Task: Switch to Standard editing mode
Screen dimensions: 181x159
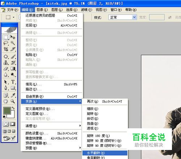Action: [6, 124]
